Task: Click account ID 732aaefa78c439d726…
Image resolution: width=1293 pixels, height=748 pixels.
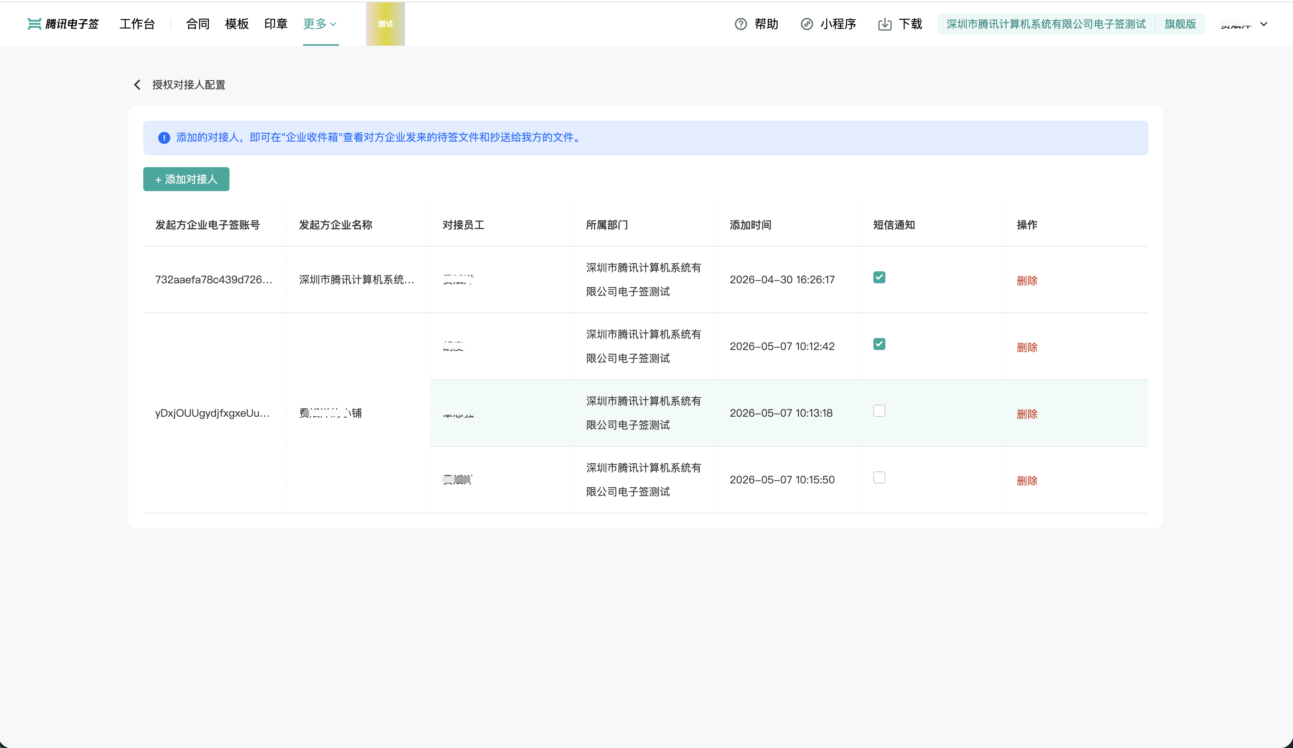Action: (x=214, y=280)
